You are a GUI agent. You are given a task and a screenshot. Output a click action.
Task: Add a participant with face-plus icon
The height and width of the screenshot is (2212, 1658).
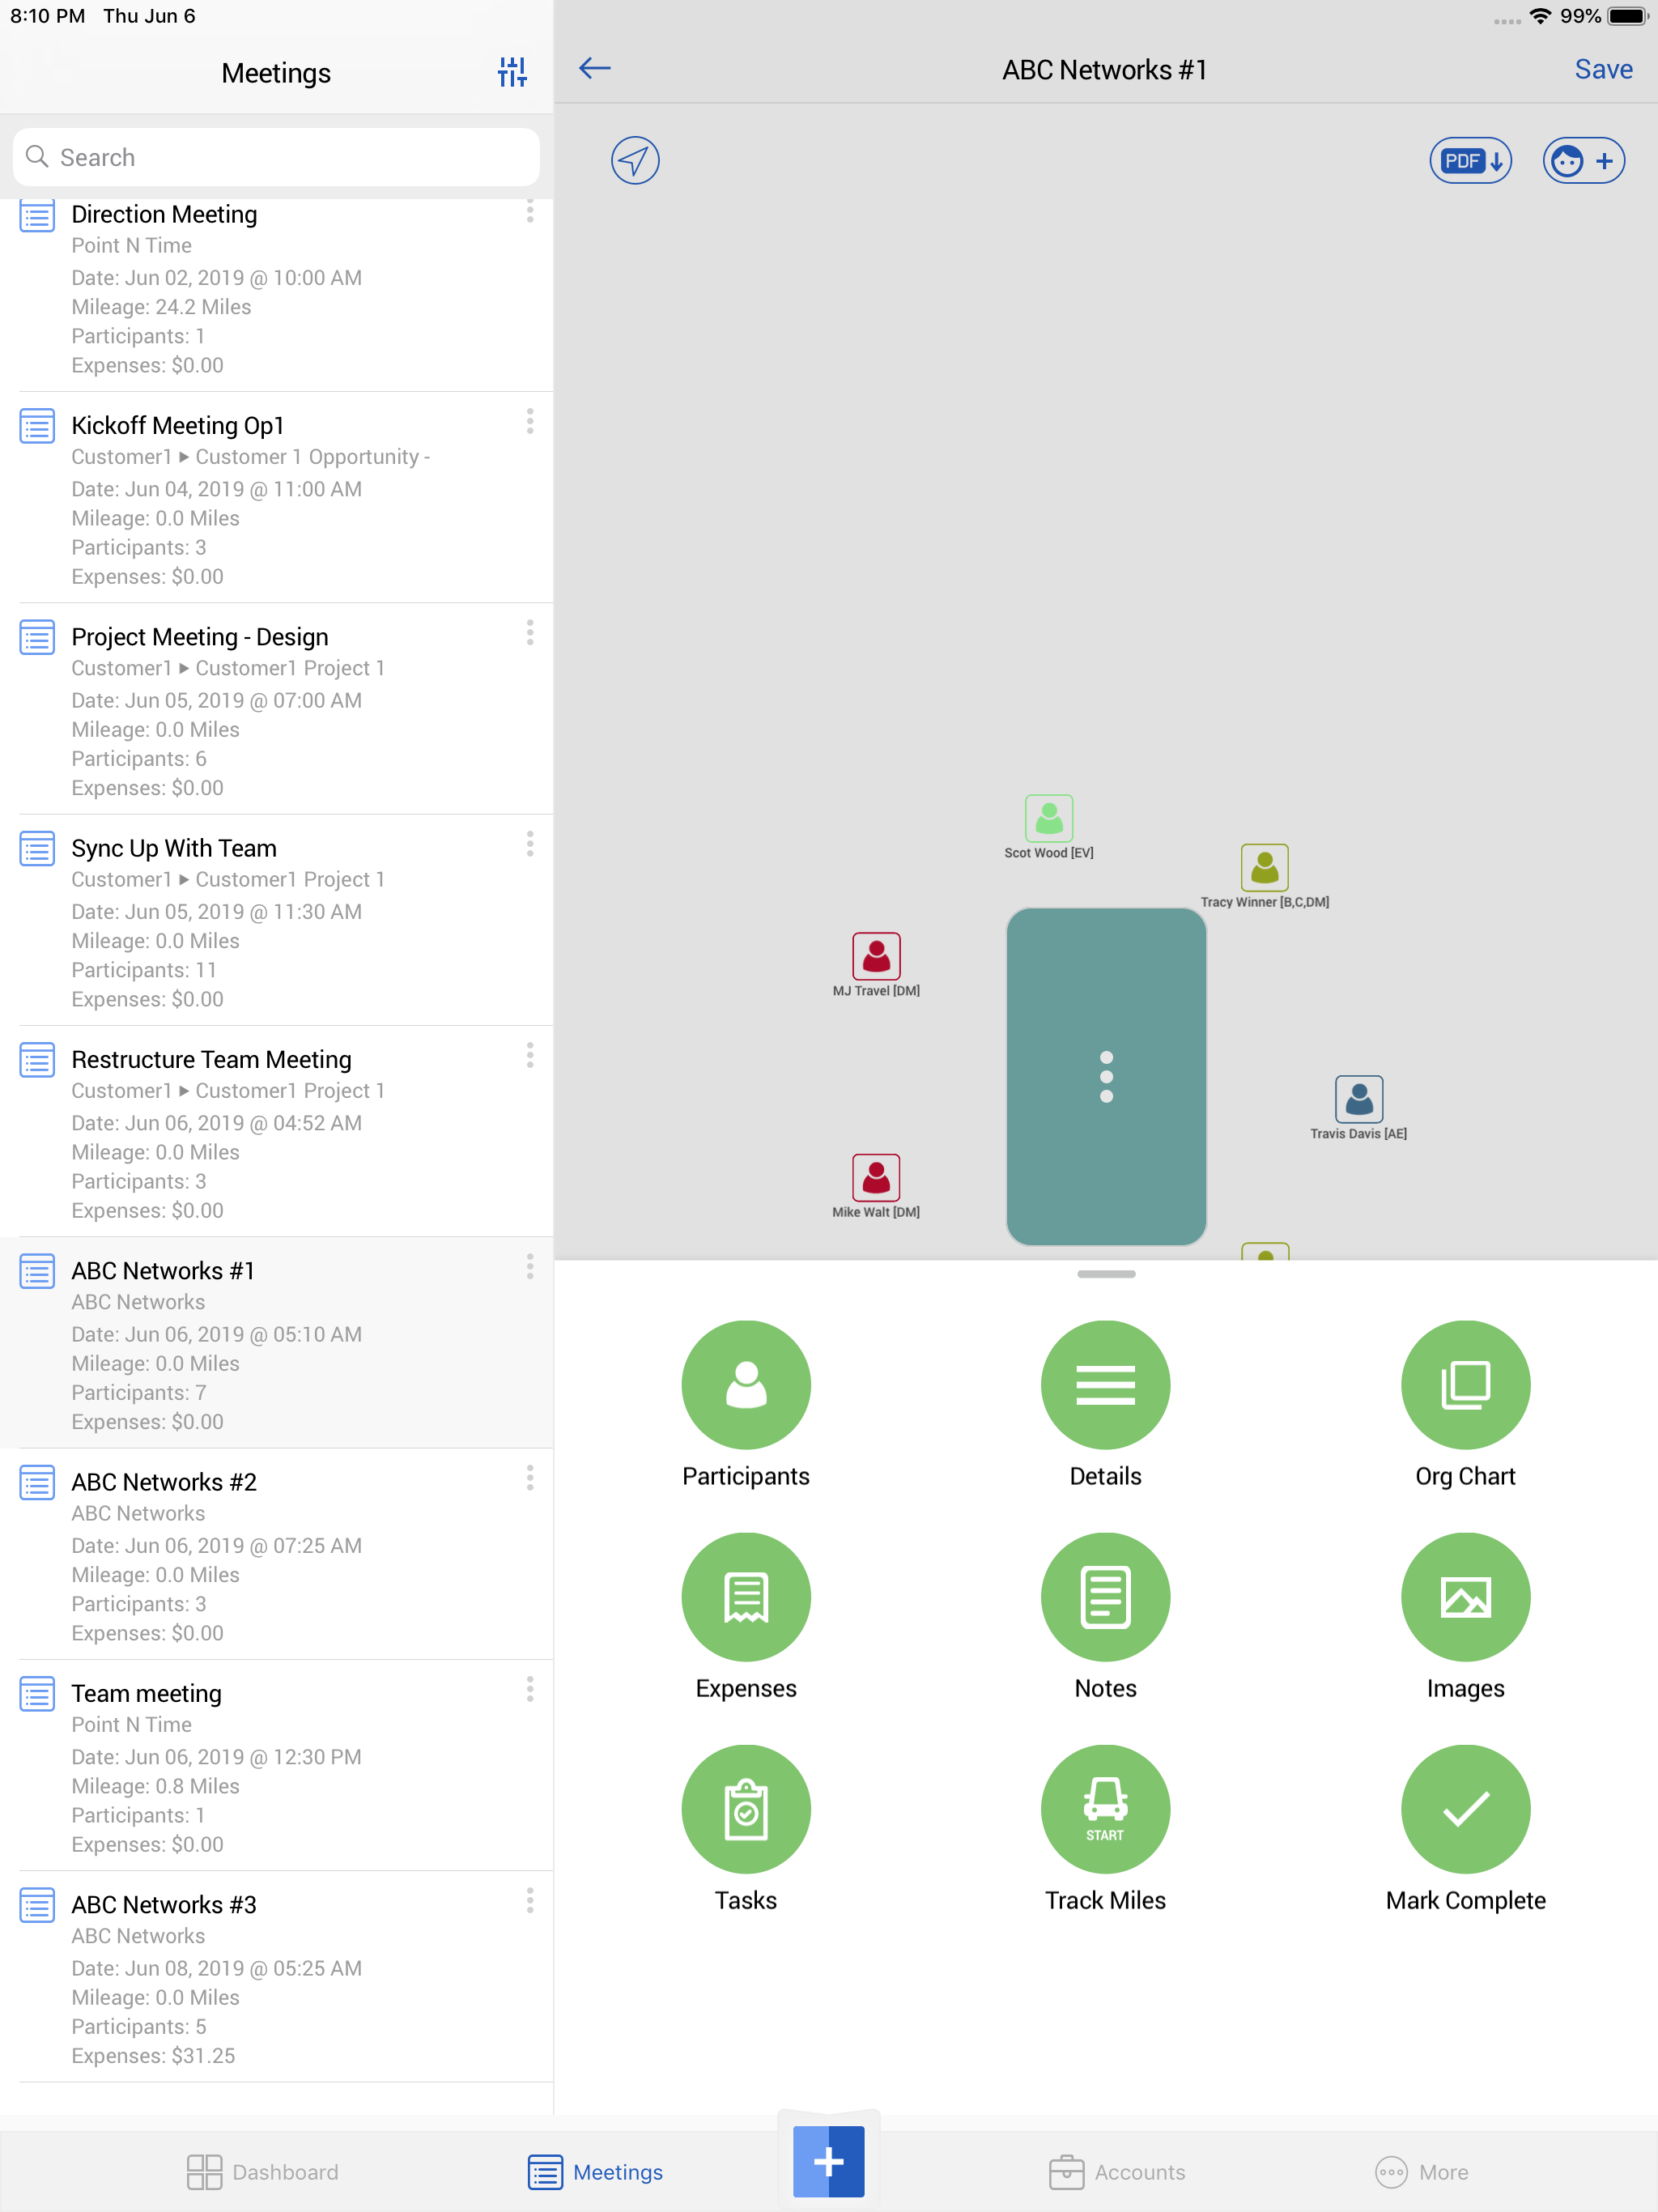point(1583,161)
